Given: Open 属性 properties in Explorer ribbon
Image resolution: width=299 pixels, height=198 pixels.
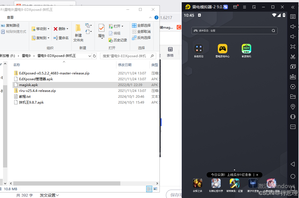Looking at the screenshot, I should (101, 31).
